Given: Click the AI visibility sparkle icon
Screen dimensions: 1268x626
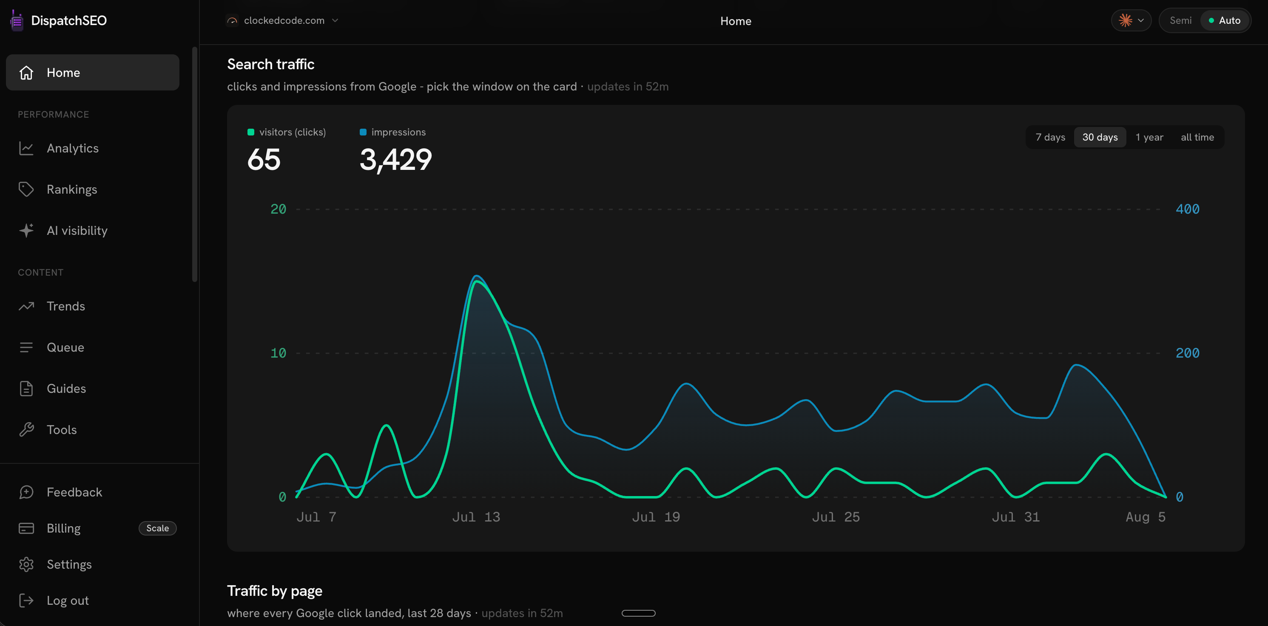Looking at the screenshot, I should [x=26, y=230].
